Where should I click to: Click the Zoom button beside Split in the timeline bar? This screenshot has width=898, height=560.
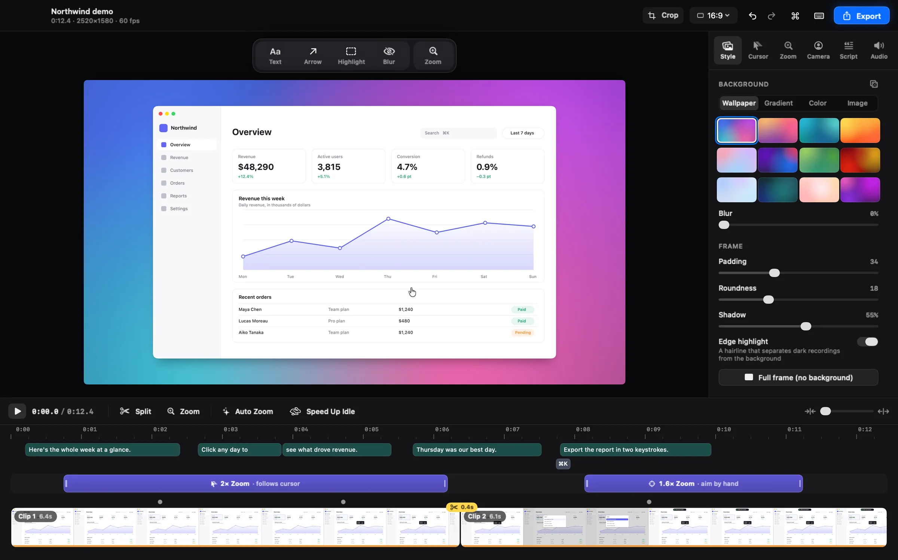[183, 411]
